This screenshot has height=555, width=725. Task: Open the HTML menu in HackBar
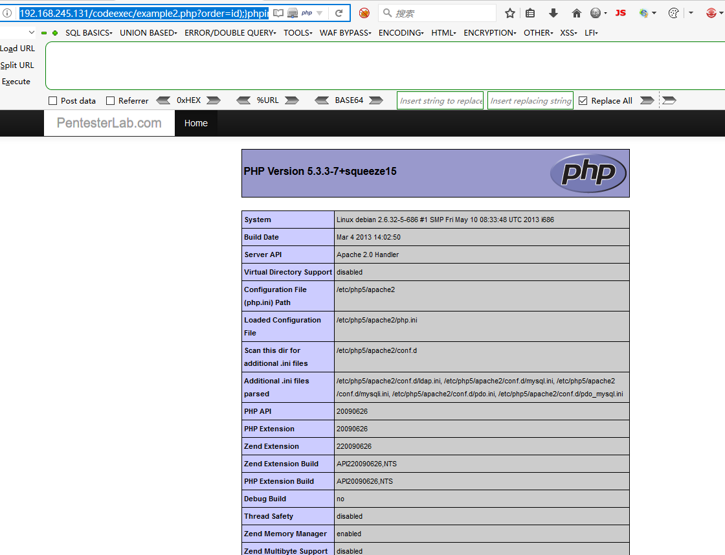point(443,33)
